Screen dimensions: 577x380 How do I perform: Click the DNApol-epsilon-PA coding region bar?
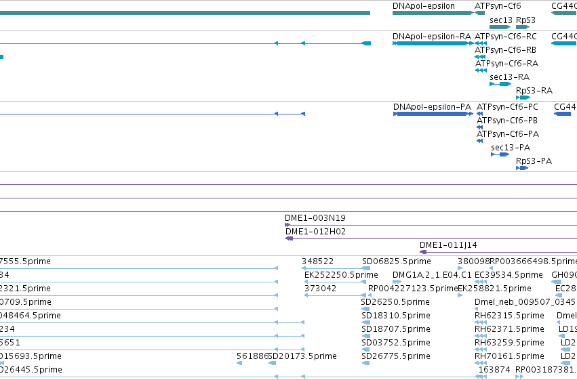433,114
